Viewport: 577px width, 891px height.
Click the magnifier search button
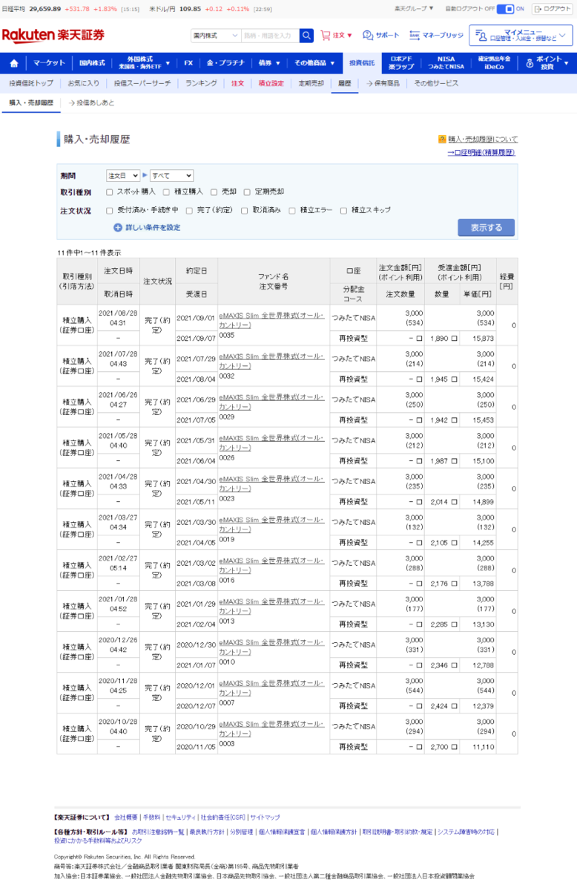pyautogui.click(x=306, y=36)
